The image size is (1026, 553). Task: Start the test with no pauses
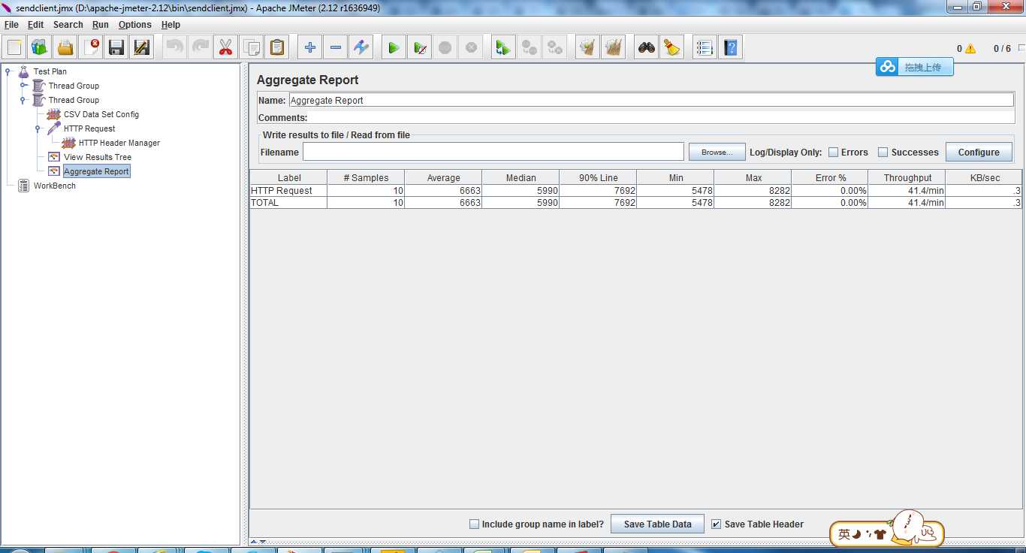420,48
